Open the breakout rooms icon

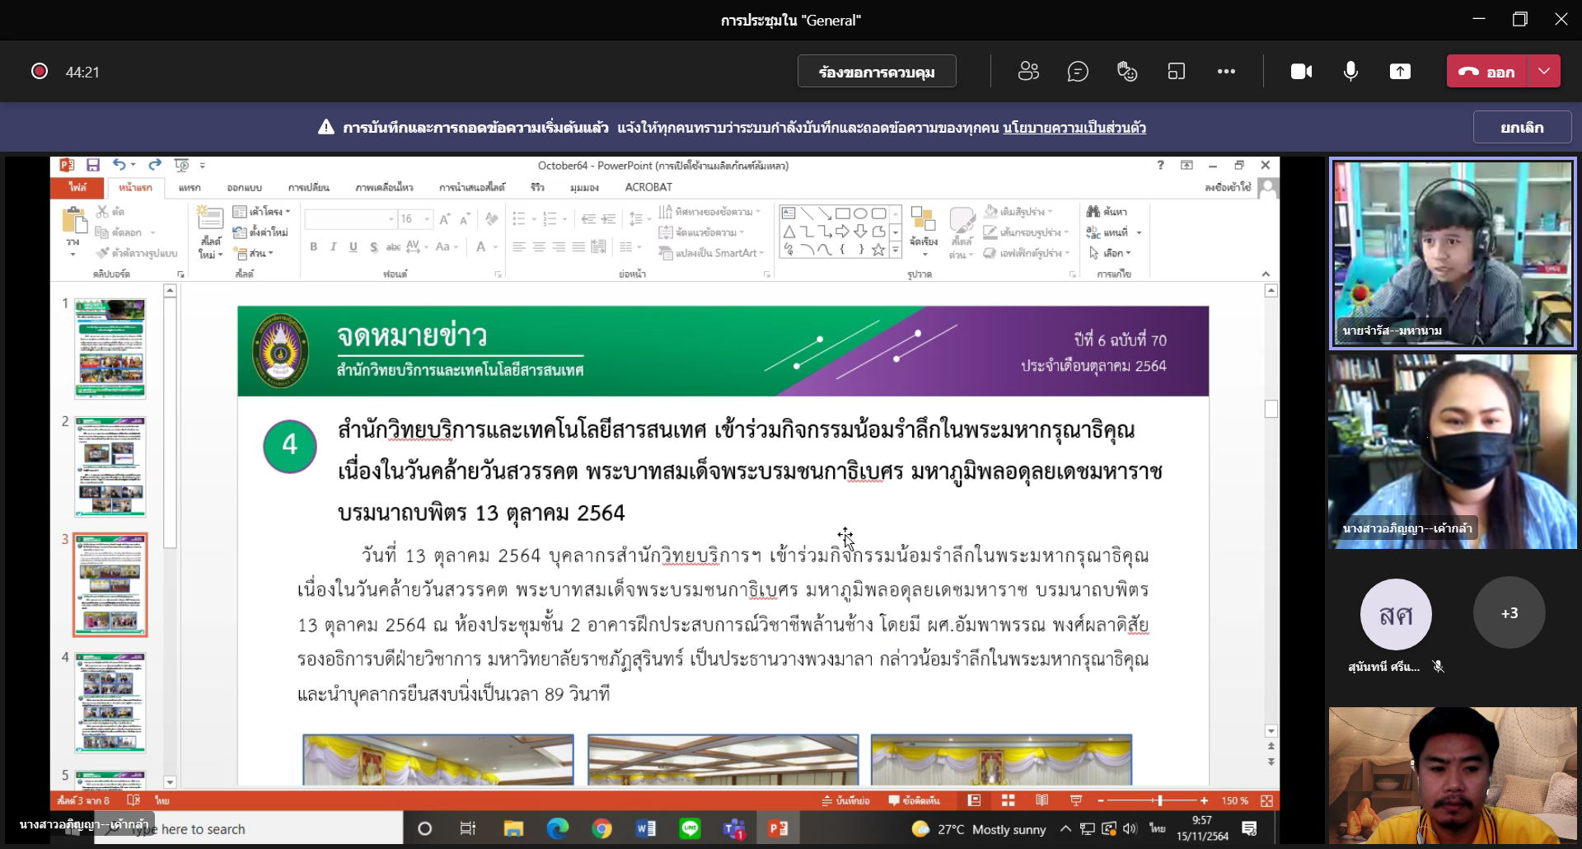(x=1177, y=72)
